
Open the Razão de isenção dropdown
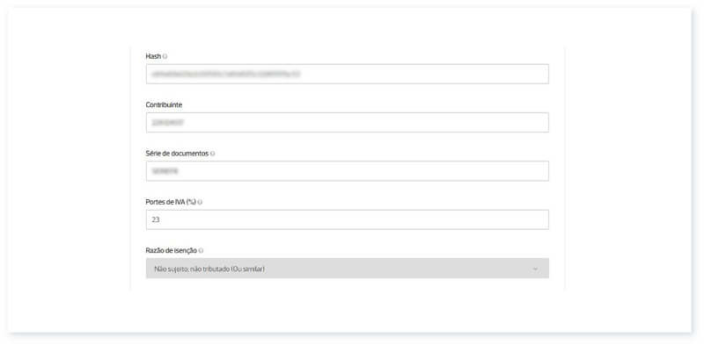point(347,268)
